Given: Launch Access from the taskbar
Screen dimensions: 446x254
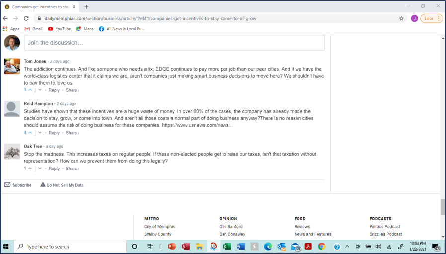Looking at the screenshot, I should [x=186, y=247].
